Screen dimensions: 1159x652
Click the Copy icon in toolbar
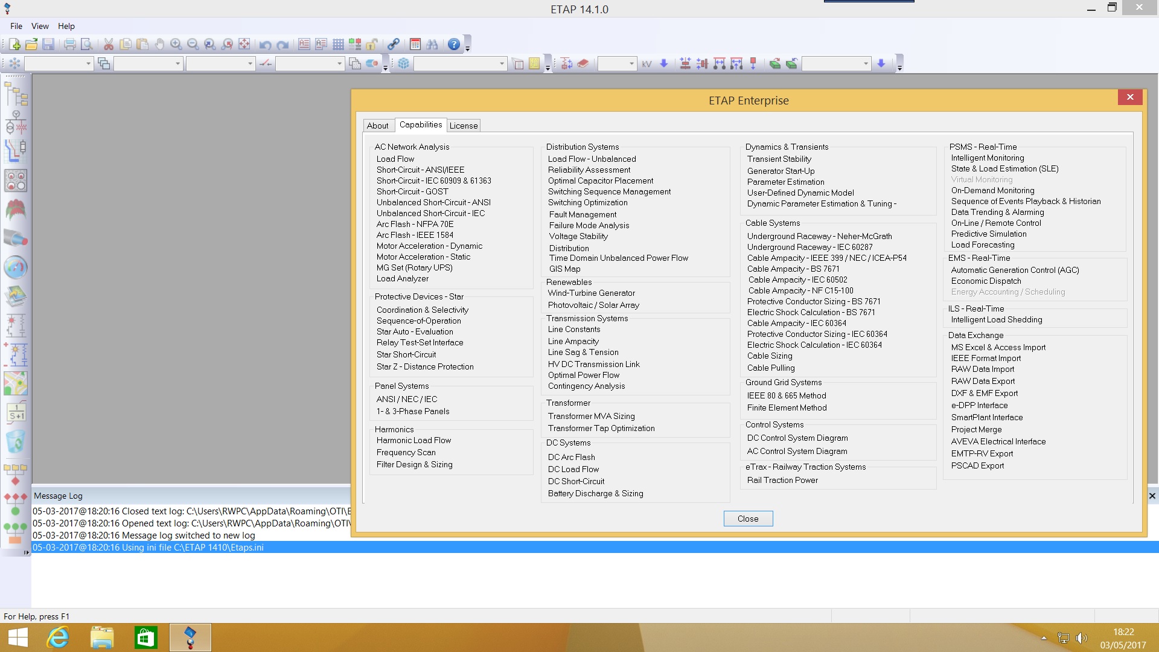click(126, 44)
